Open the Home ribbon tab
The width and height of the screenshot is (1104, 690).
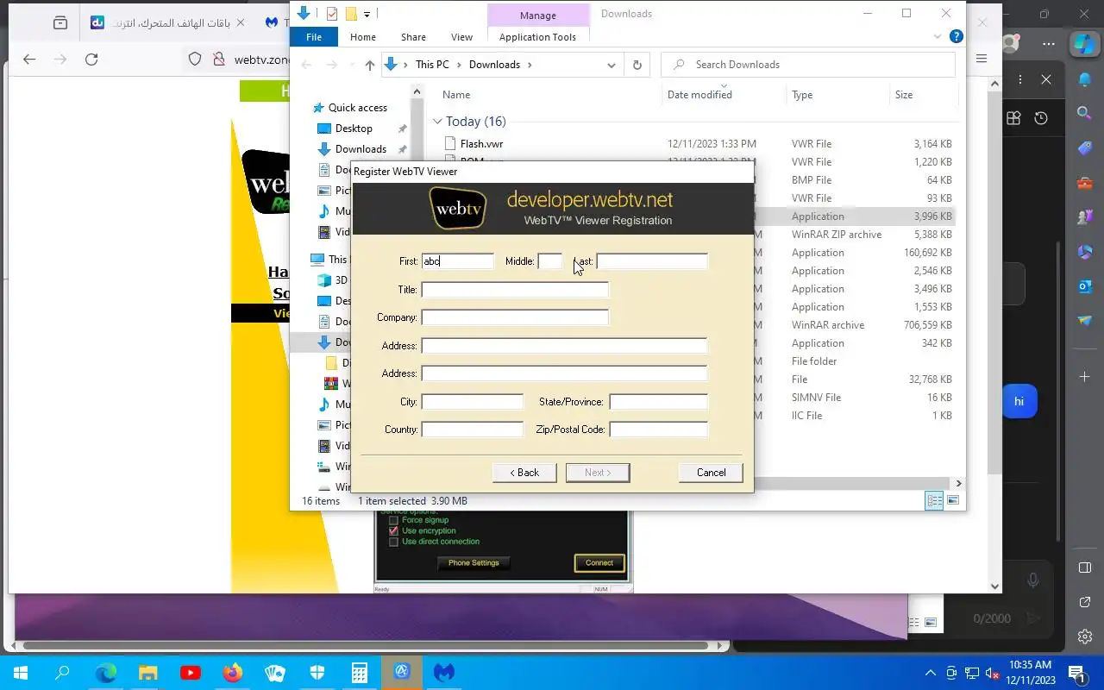coord(363,37)
